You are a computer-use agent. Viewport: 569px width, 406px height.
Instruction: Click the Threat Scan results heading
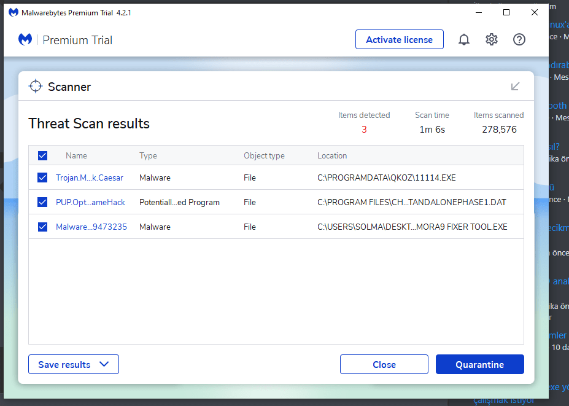(x=89, y=123)
